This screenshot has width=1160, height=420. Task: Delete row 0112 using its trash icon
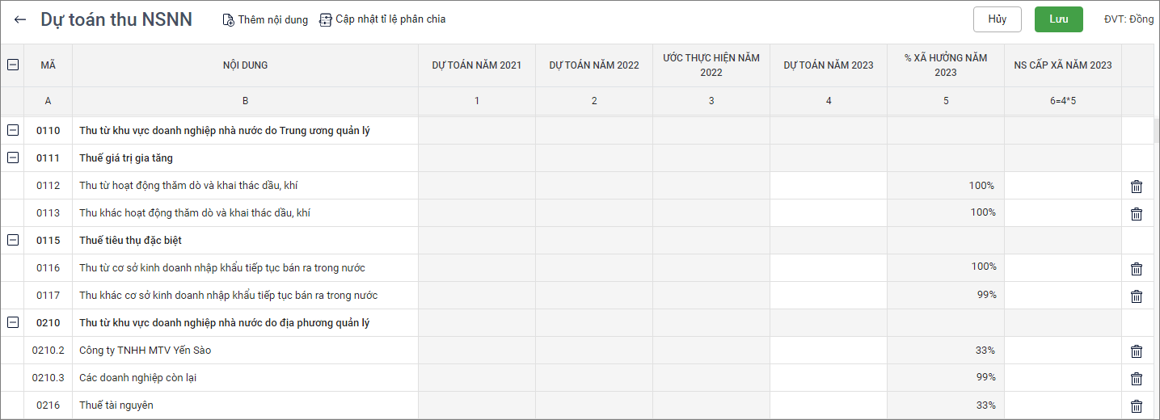click(x=1137, y=187)
